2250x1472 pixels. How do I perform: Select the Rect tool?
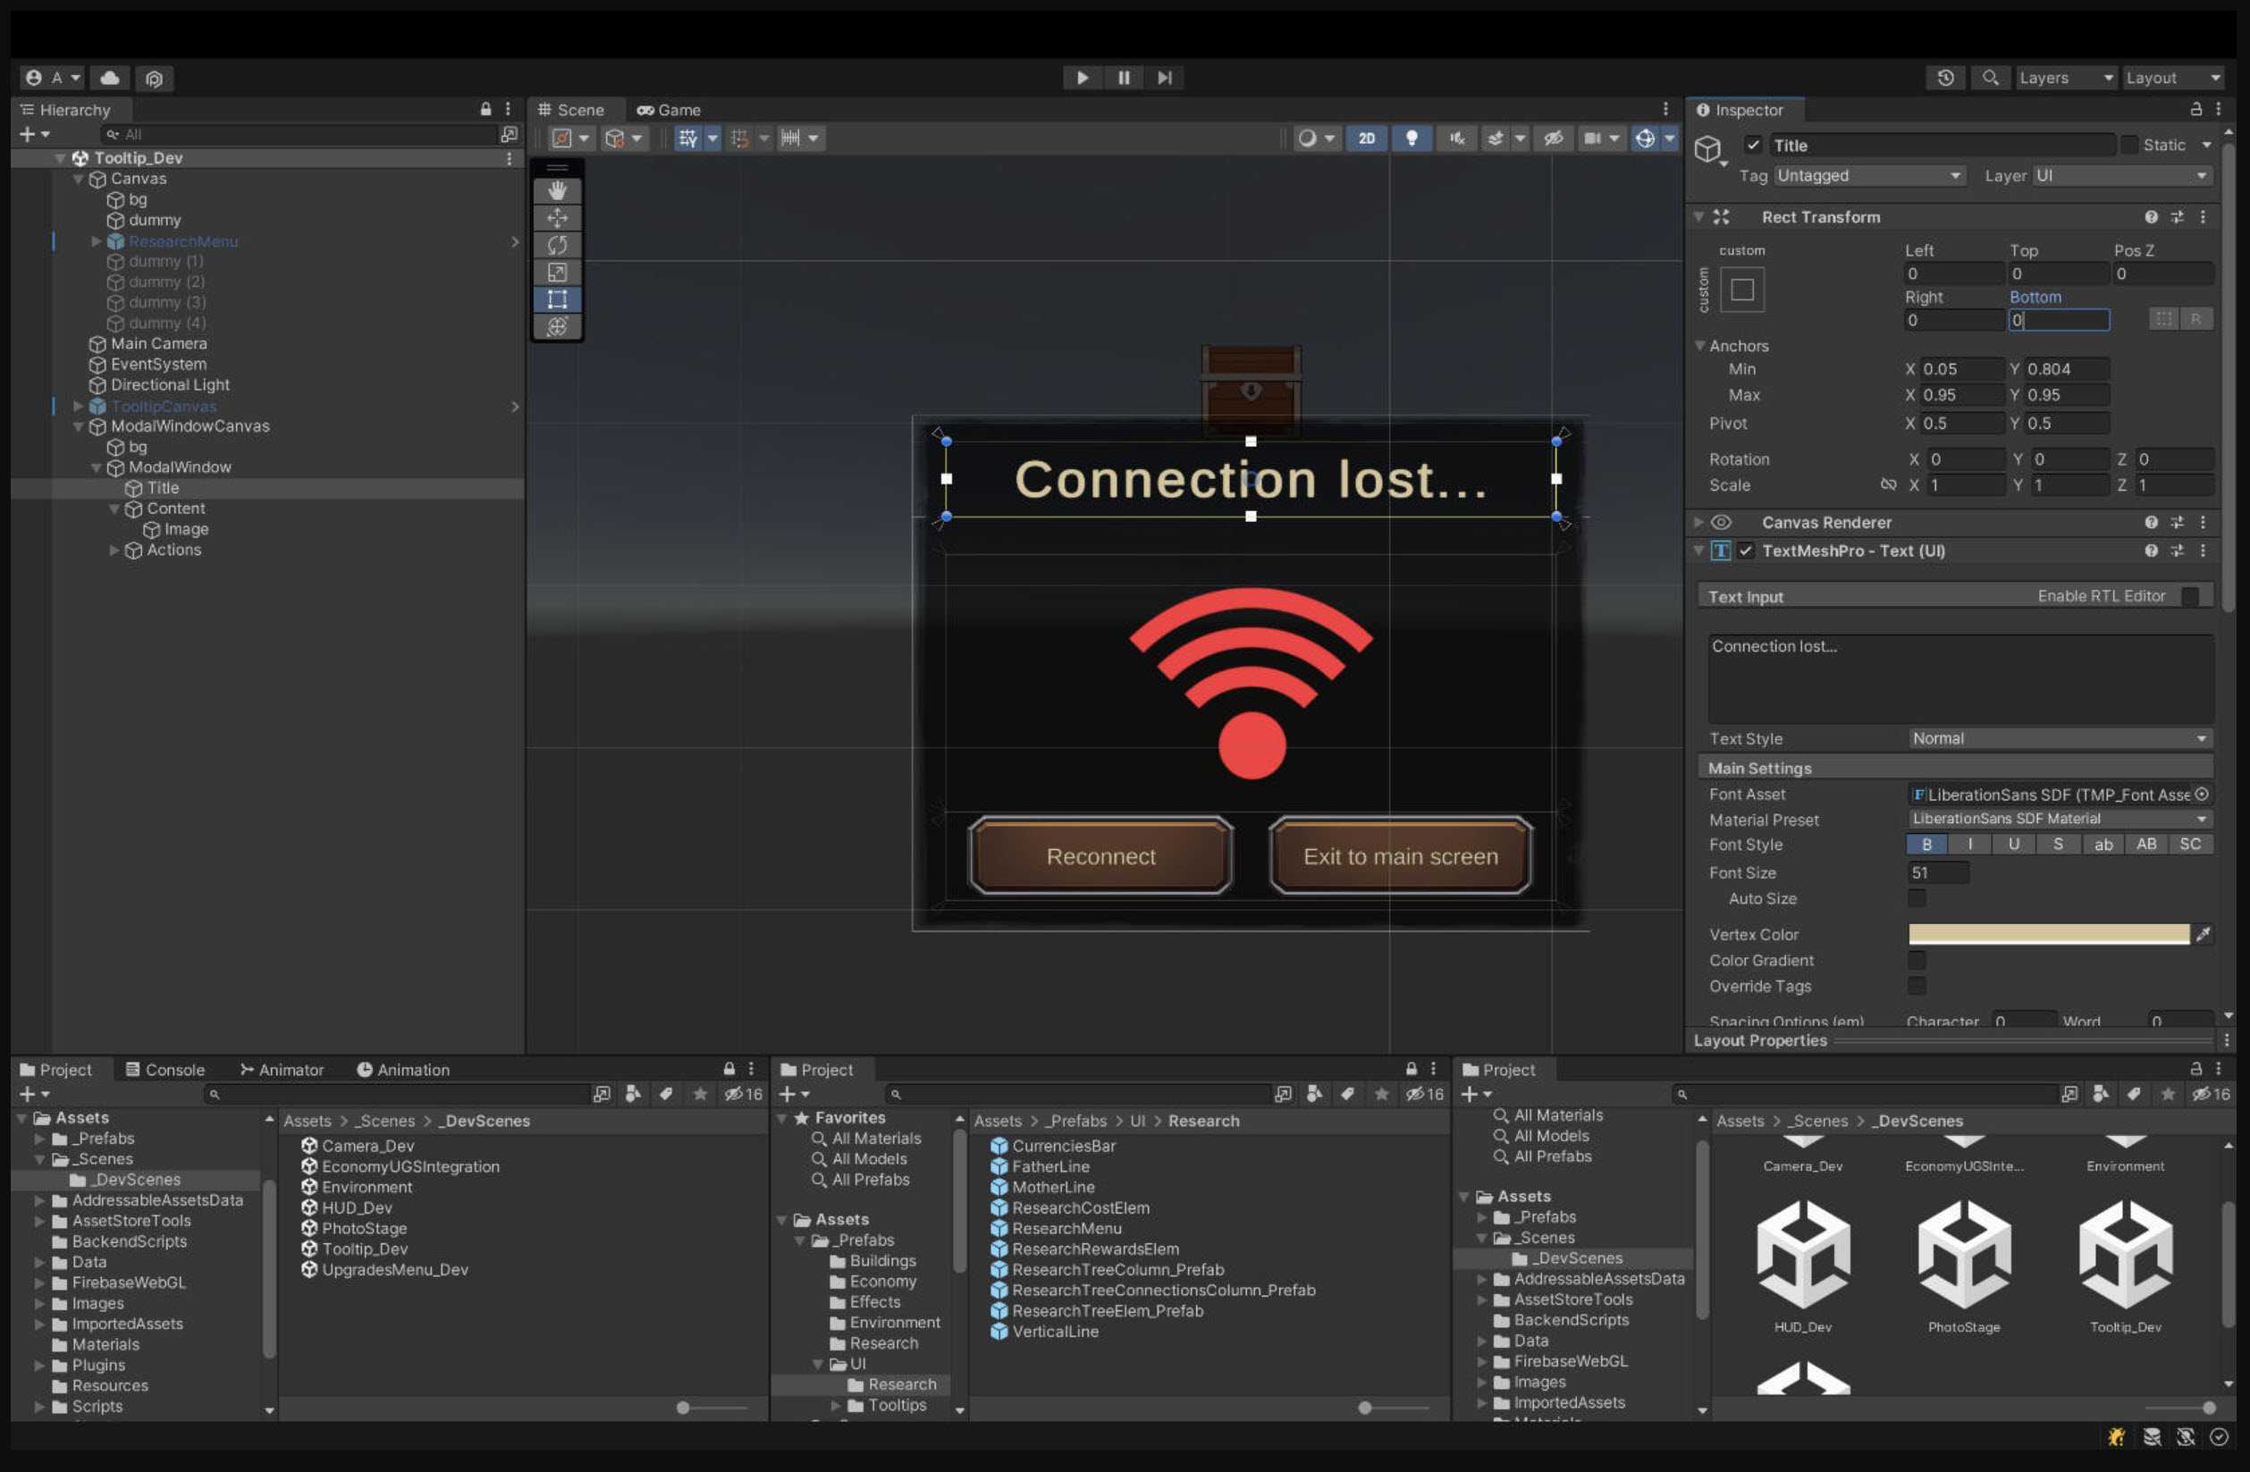[557, 299]
